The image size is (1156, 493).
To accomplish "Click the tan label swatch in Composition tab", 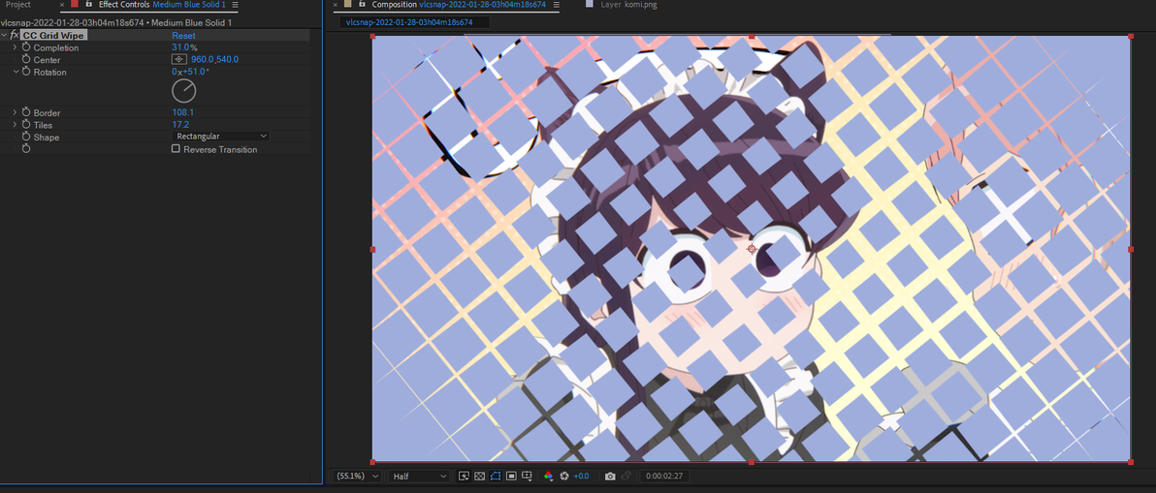I will point(348,5).
